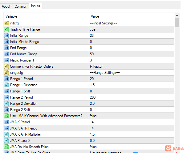The height and width of the screenshot is (153, 187).
Task: Open the JMA Price To Use value dropdown
Action: point(132,152)
